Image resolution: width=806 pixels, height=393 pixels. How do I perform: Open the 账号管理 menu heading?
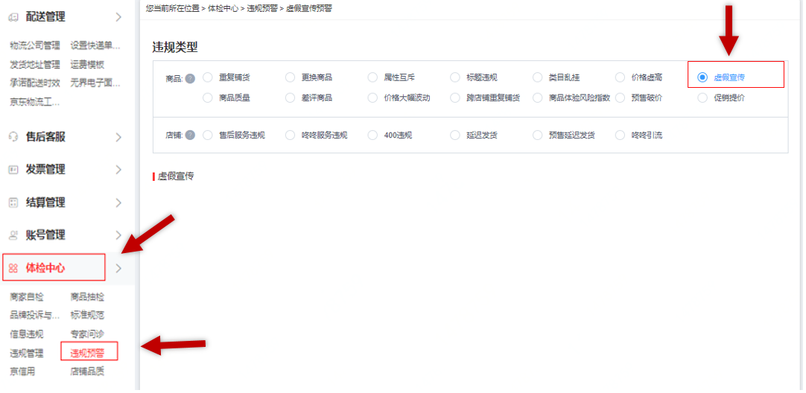45,235
